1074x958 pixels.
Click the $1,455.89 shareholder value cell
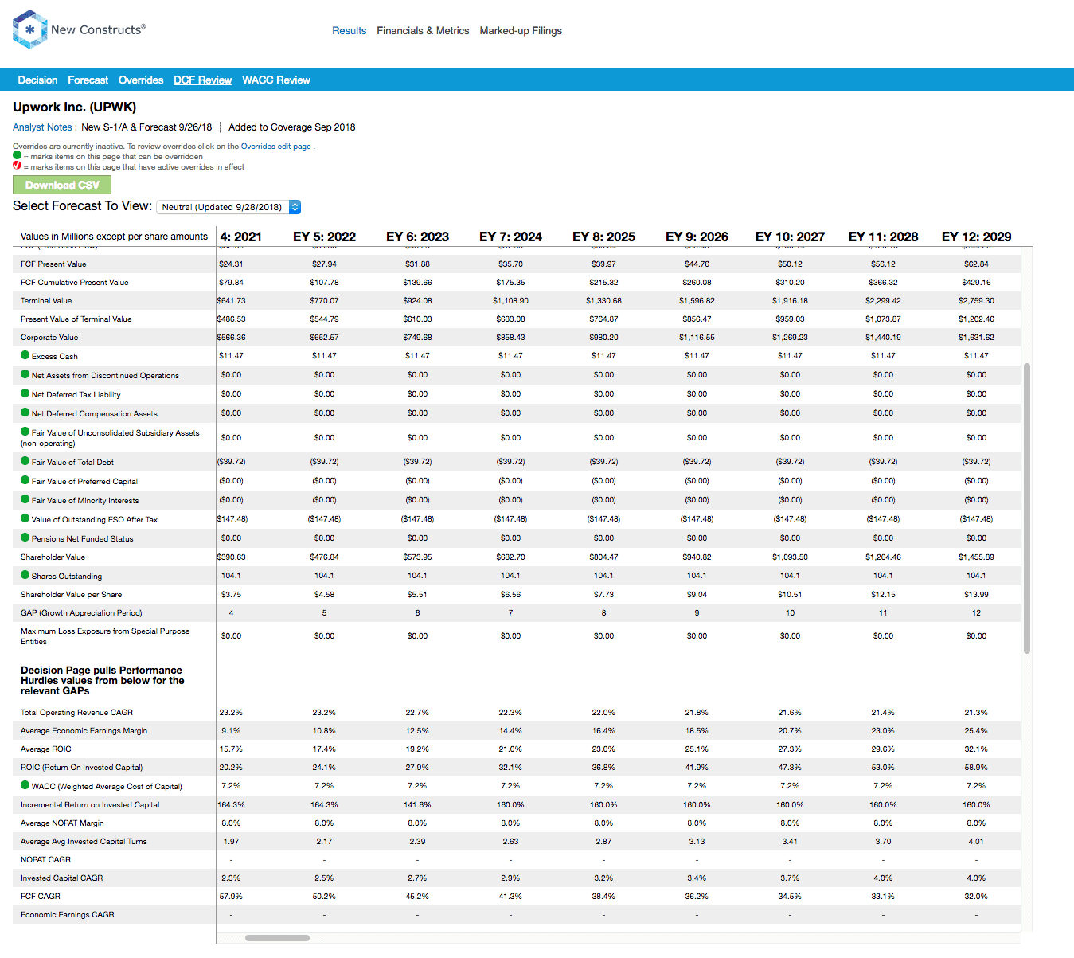[976, 557]
